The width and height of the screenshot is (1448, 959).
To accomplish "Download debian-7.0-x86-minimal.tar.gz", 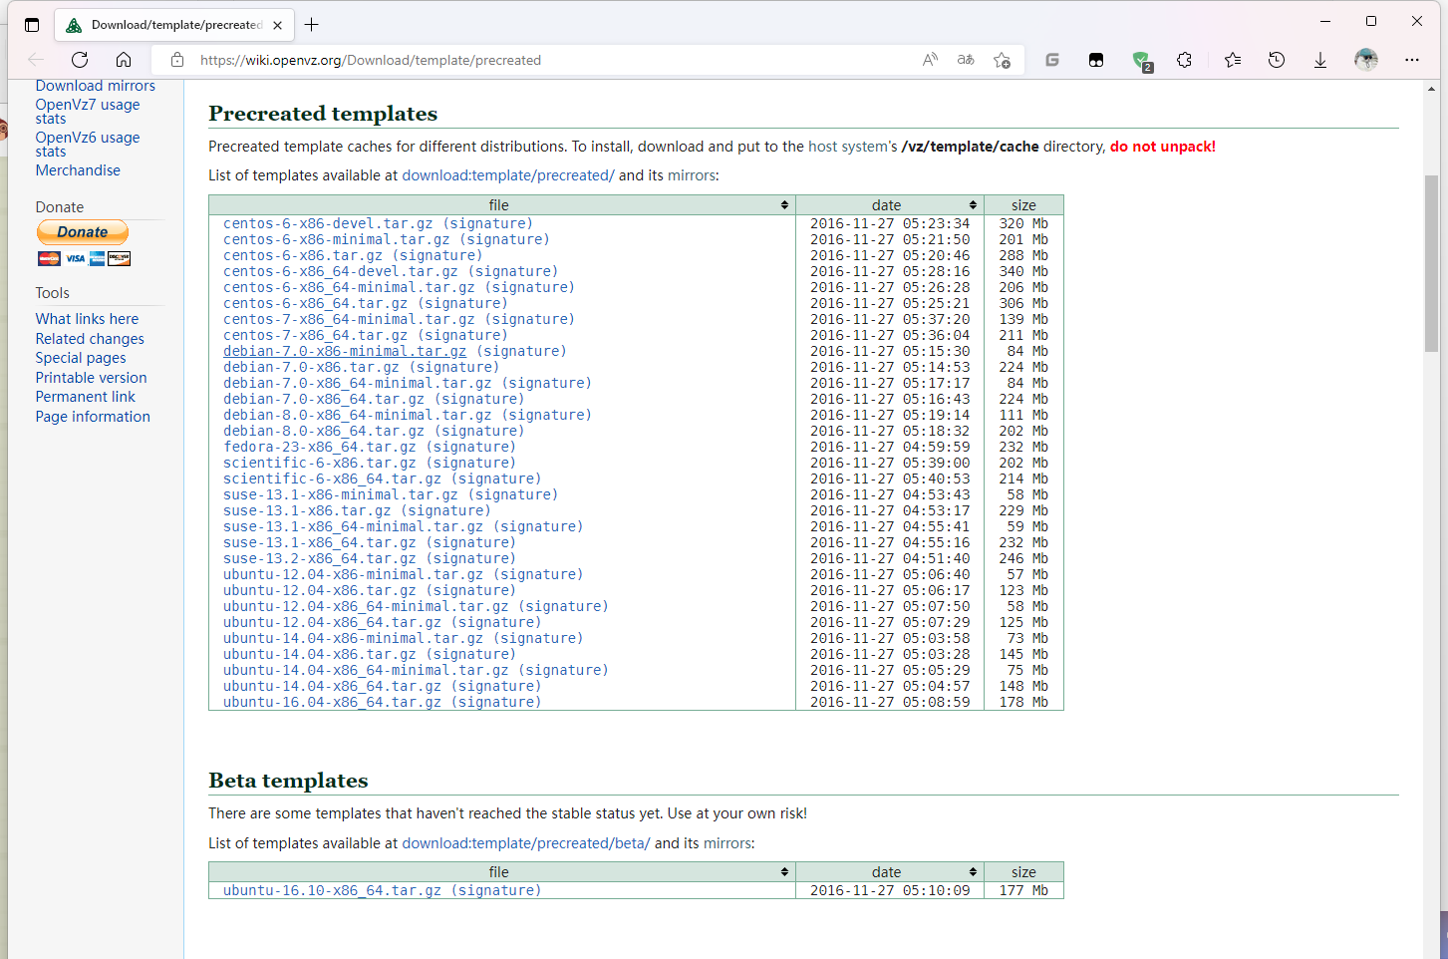I will click(345, 351).
